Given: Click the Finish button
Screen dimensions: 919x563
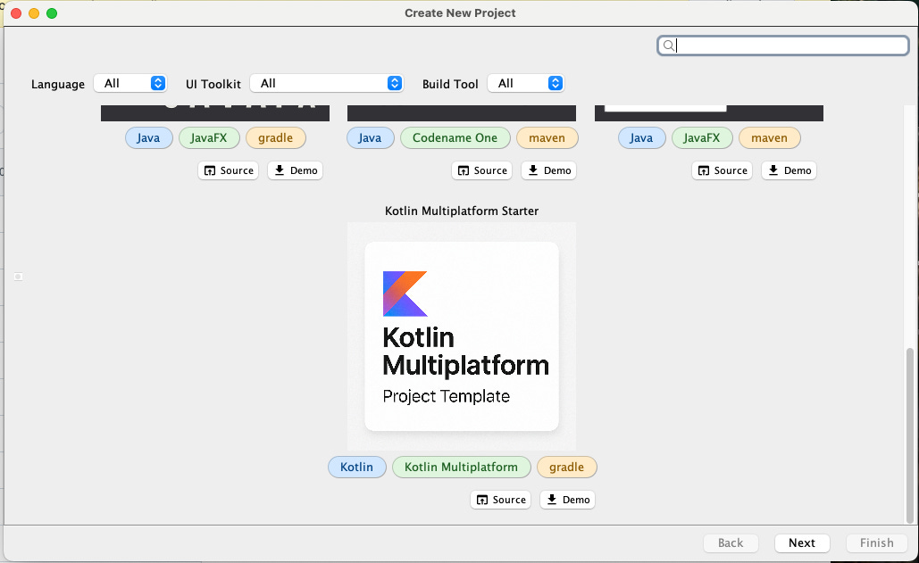Looking at the screenshot, I should tap(876, 543).
